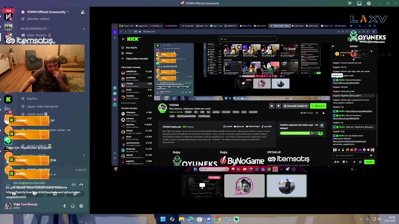Open Microsoft Edge from the taskbar
Viewport: 399px width, 224px height.
[x=190, y=219]
